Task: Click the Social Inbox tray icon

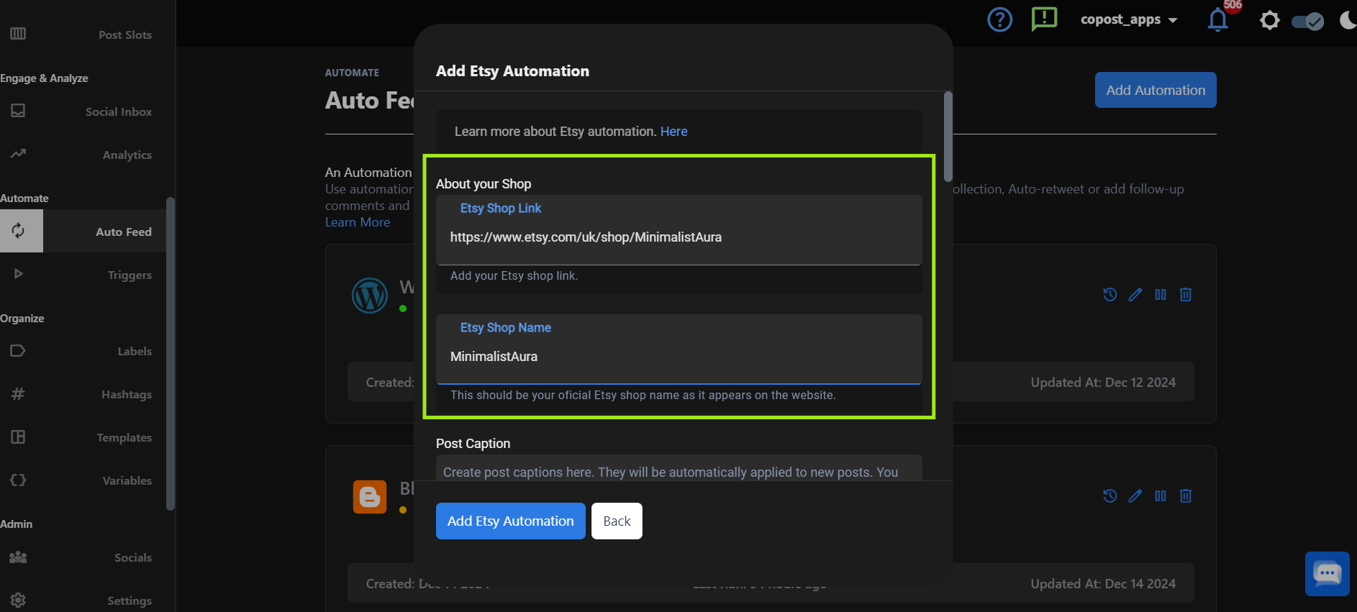Action: 18,111
